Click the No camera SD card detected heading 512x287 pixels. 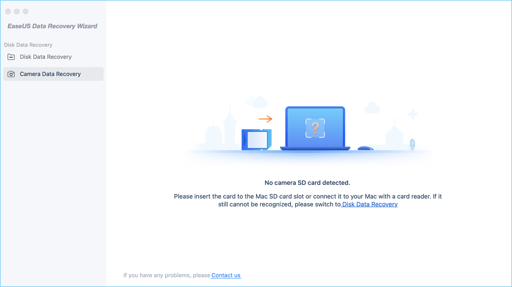(x=307, y=183)
